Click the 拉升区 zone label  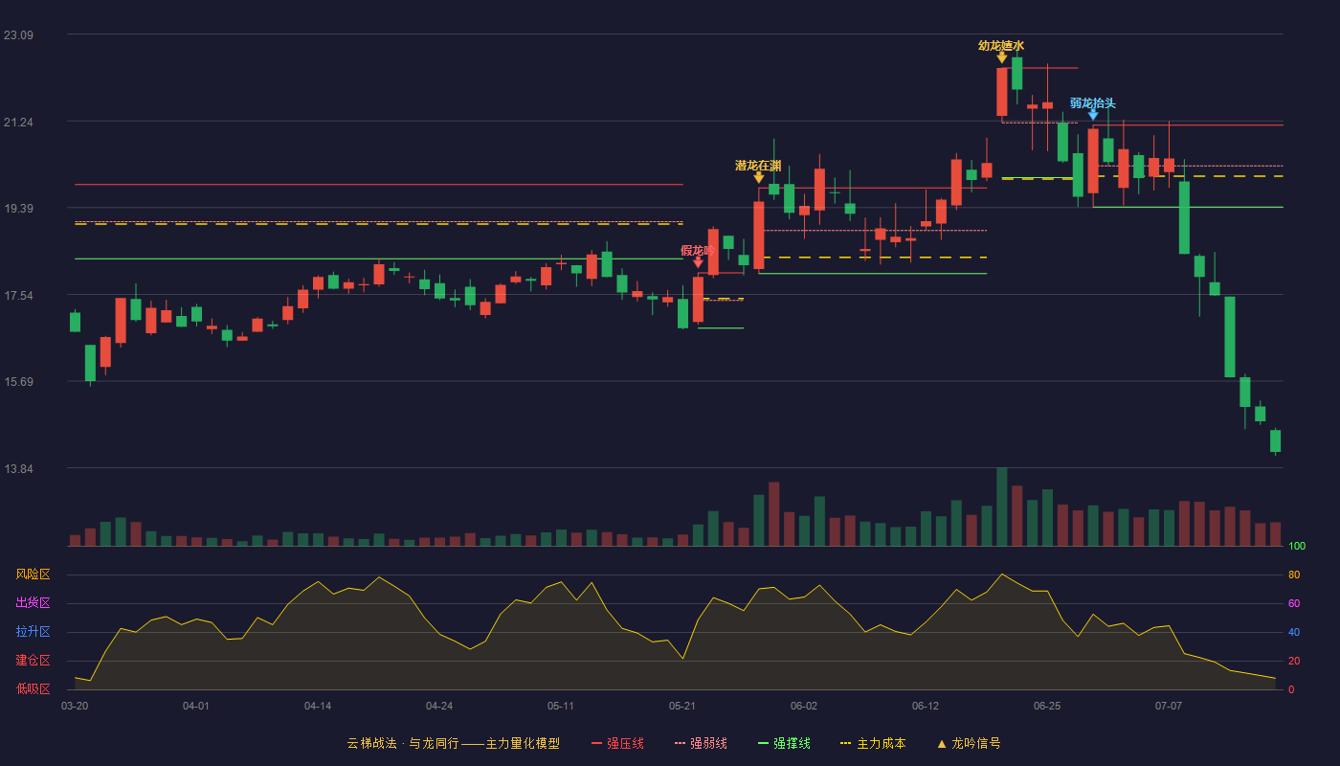[x=33, y=632]
